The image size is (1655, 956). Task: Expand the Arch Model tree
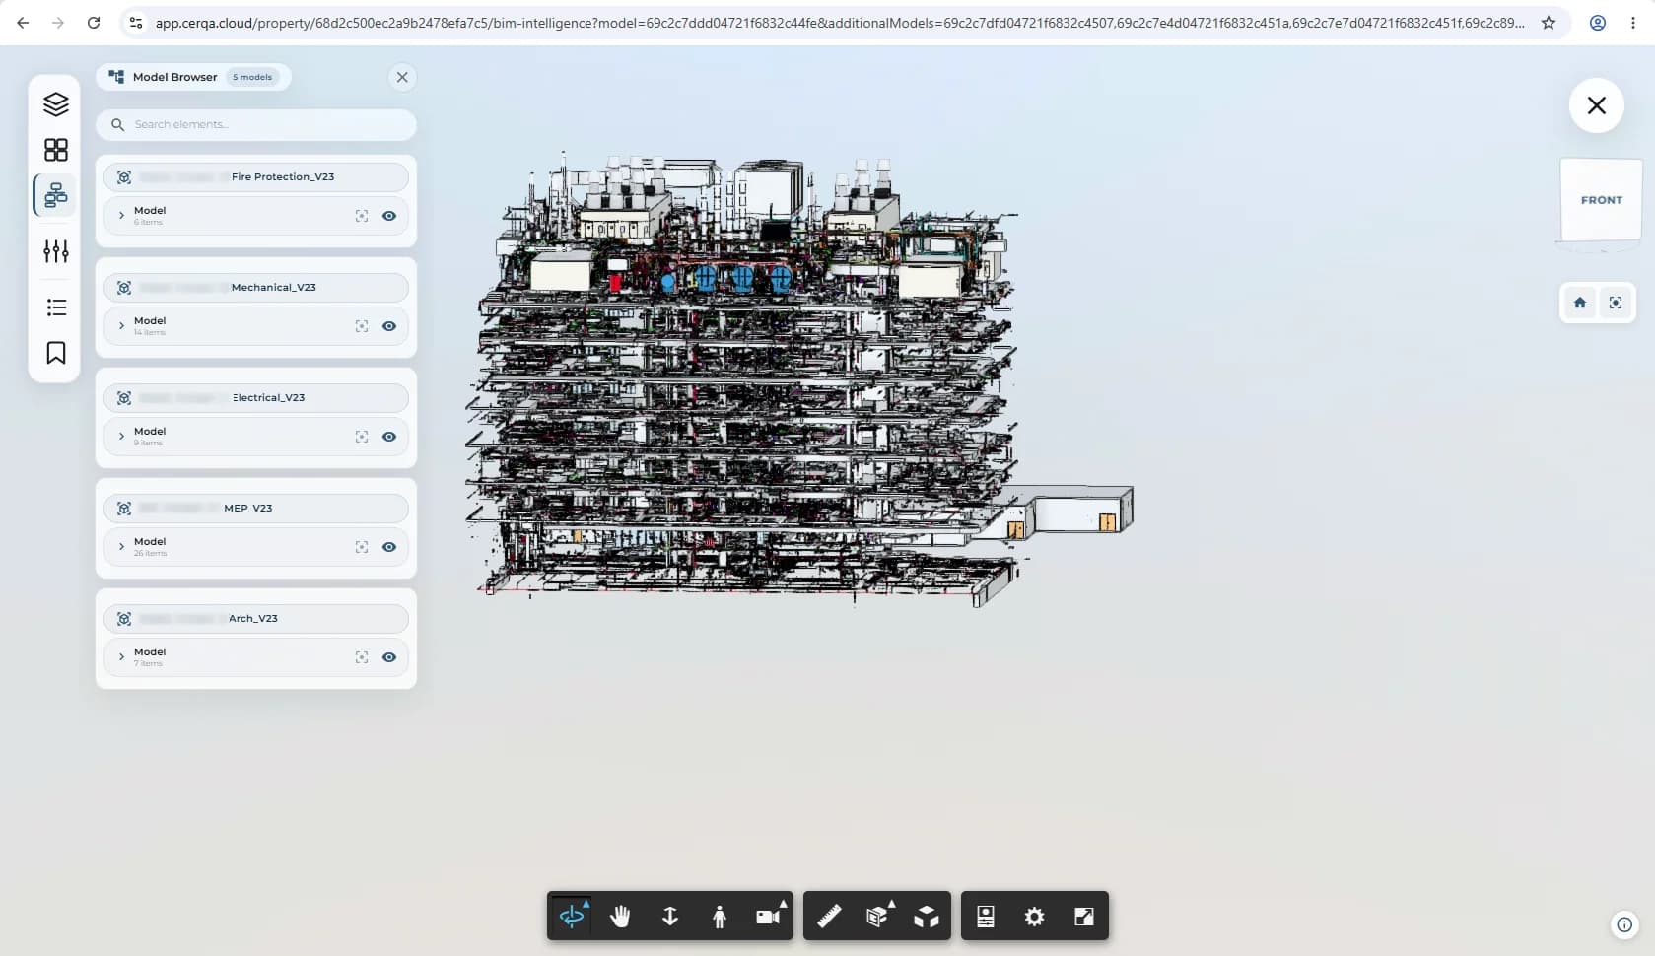[x=121, y=656]
